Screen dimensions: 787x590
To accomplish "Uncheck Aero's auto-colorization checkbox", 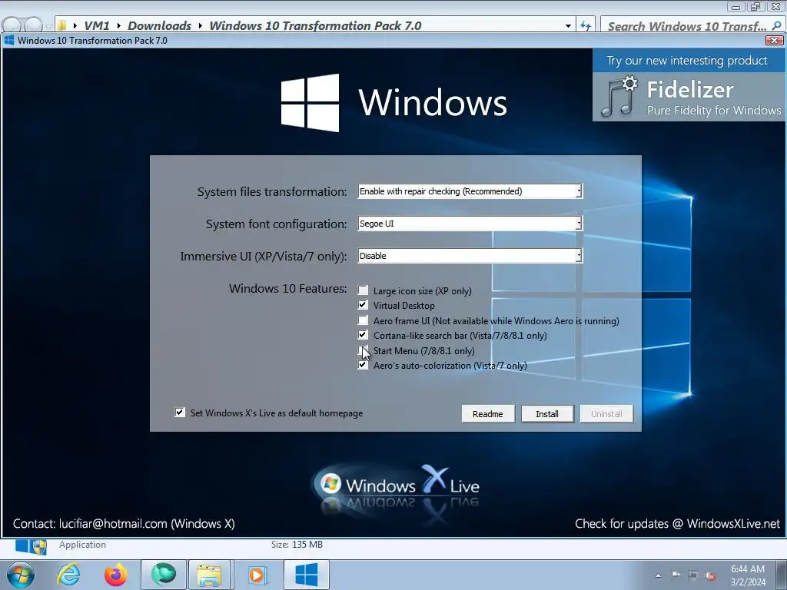I will (x=363, y=365).
